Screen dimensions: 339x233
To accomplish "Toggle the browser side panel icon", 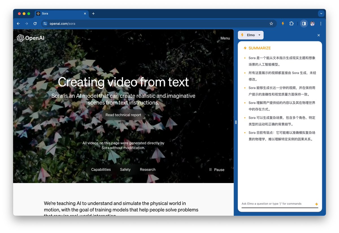I will click(x=304, y=24).
